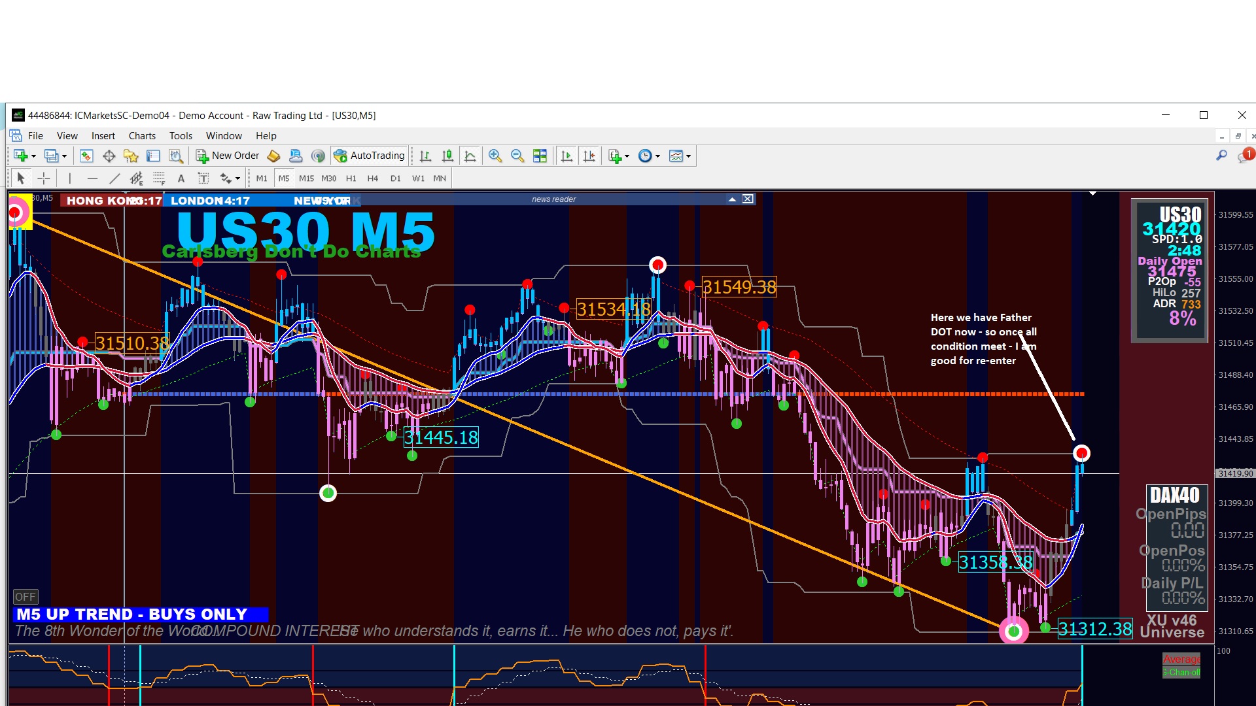Image resolution: width=1256 pixels, height=706 pixels.
Task: Click the Tile Windows icon
Action: click(x=540, y=156)
